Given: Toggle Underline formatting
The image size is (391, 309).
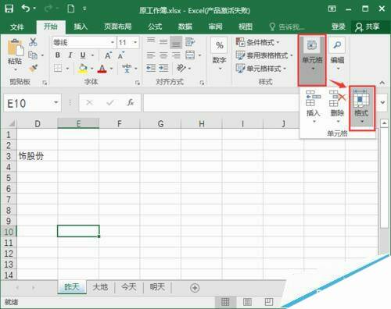Looking at the screenshot, I should tap(83, 55).
